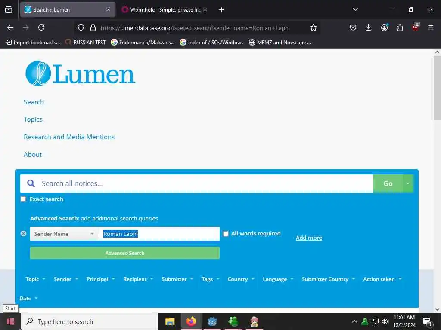Open the Index of /ISOs/Windows bookmark
The image size is (441, 330).
click(x=211, y=43)
